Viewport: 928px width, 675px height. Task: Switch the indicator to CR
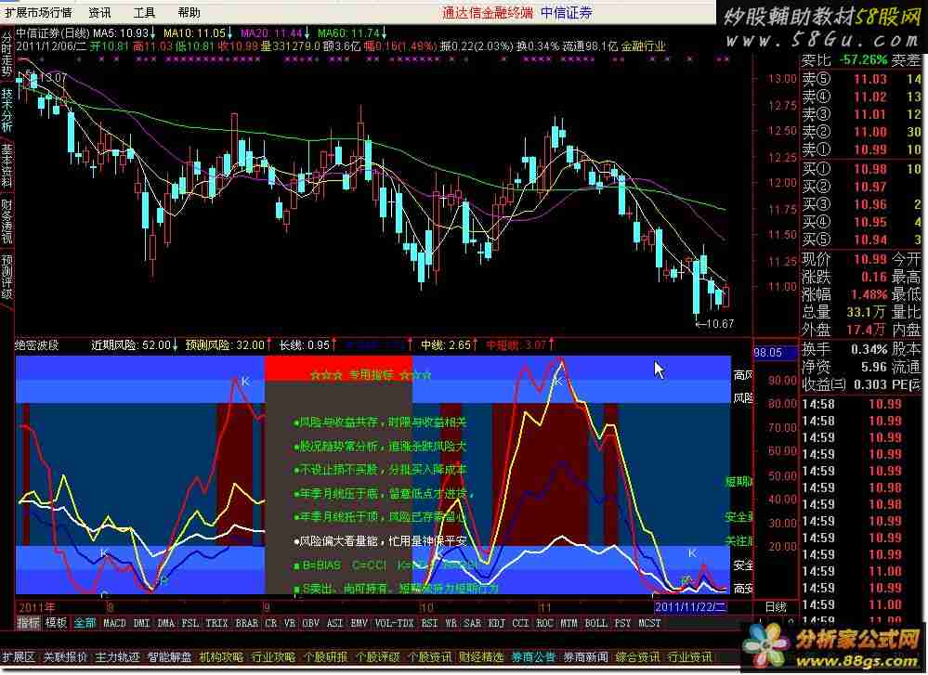coord(271,623)
